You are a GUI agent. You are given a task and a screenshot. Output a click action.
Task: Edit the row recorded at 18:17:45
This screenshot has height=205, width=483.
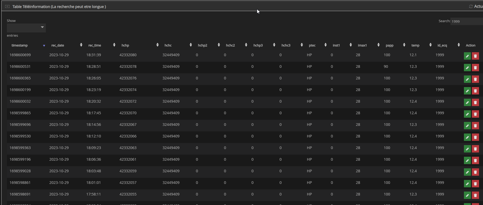point(467,114)
